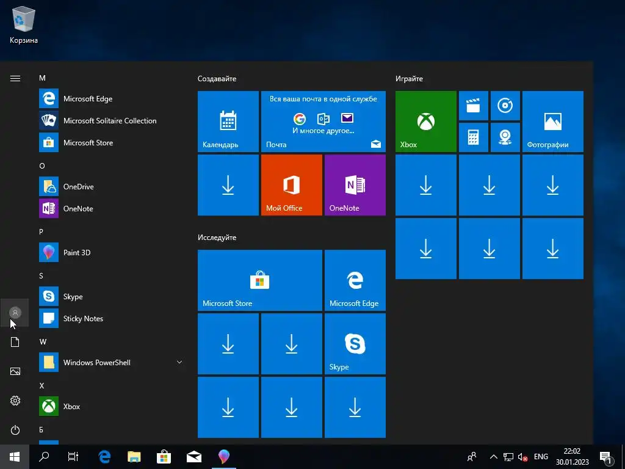Show hidden tray icons chevron
The image size is (625, 469).
(x=493, y=457)
